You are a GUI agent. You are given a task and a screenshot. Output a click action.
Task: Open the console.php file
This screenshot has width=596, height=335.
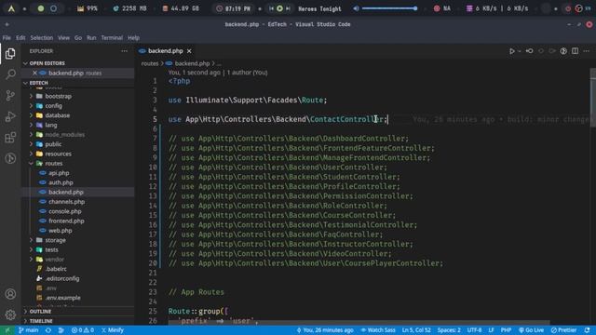pyautogui.click(x=64, y=211)
